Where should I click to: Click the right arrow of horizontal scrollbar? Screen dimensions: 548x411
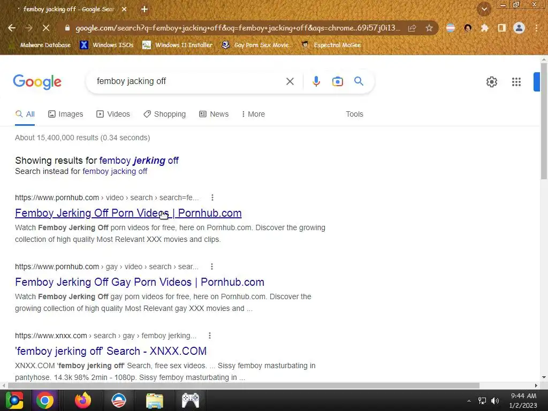click(536, 385)
